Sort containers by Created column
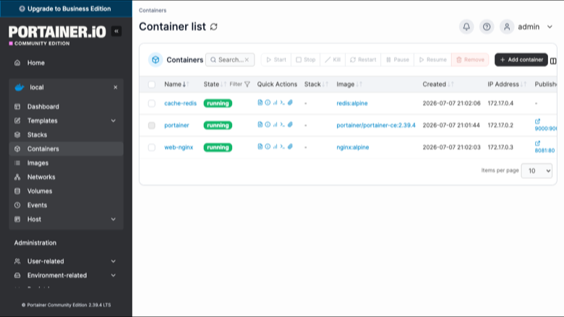564x317 pixels. click(437, 84)
